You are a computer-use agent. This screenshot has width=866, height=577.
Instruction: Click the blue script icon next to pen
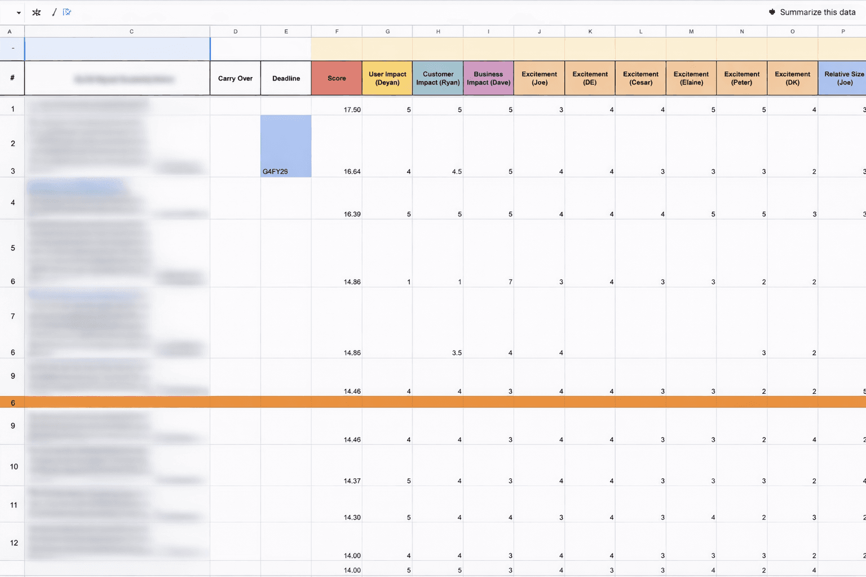pos(67,12)
